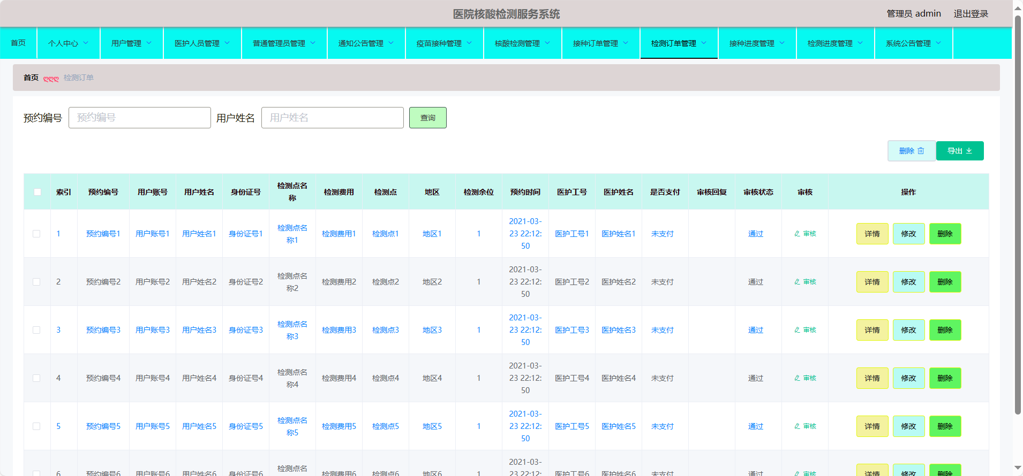Click cell 检测费用3

point(339,330)
